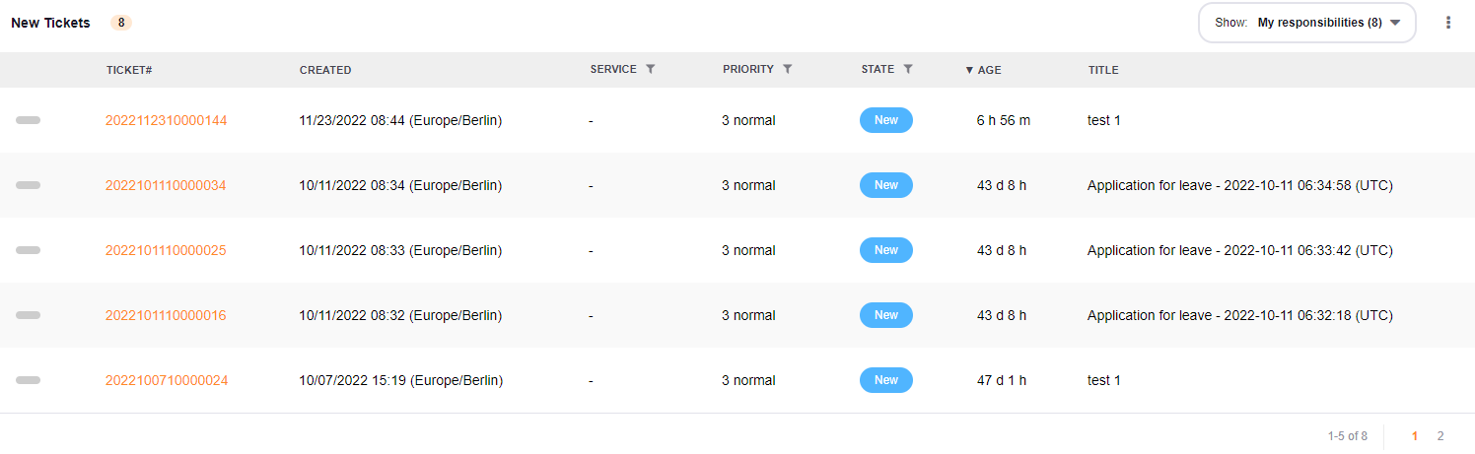
Task: Click the New Tickets count badge showing 8
Action: point(120,23)
